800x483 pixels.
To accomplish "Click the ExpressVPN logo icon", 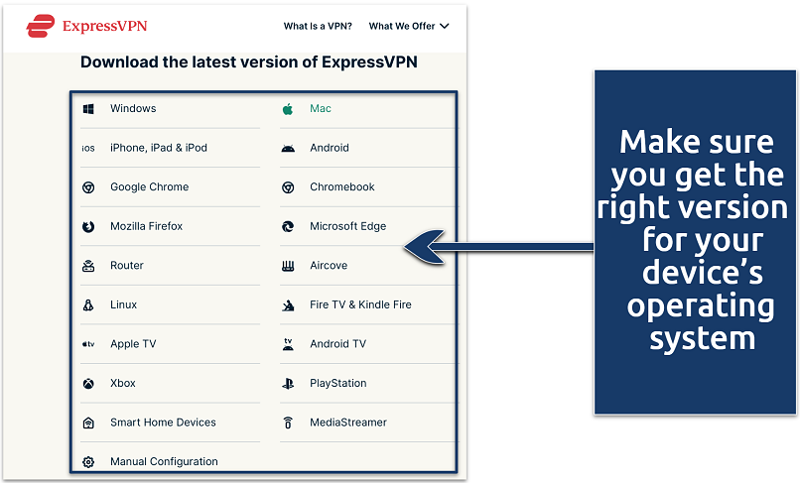I will (x=41, y=26).
